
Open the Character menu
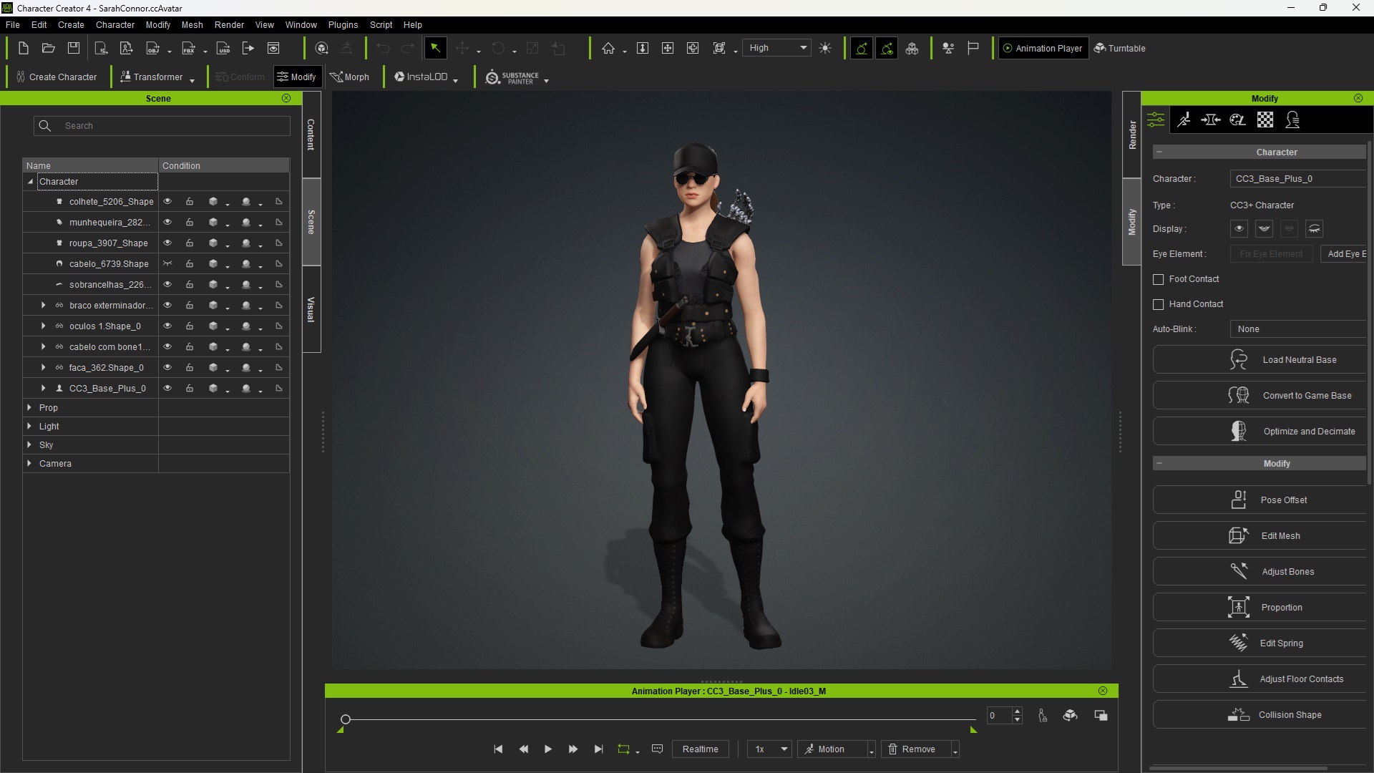coord(115,24)
